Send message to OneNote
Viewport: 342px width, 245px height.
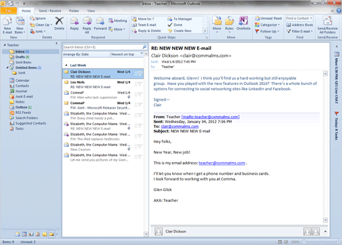click(x=243, y=23)
